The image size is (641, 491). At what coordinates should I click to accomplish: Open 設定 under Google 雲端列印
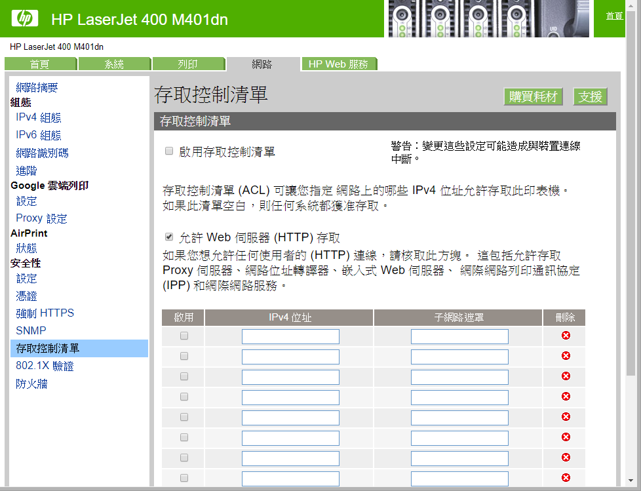tap(26, 201)
